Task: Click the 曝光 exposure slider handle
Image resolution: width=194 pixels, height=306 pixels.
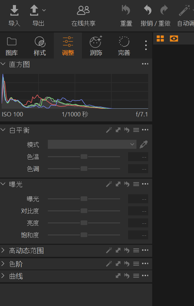Action: click(84, 199)
